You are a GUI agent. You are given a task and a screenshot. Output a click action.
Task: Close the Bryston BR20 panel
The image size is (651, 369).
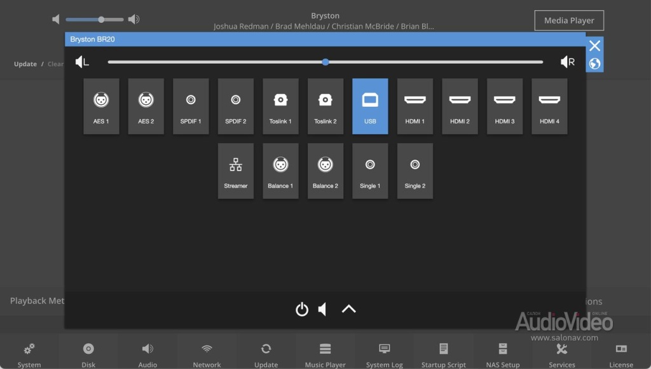(x=594, y=46)
